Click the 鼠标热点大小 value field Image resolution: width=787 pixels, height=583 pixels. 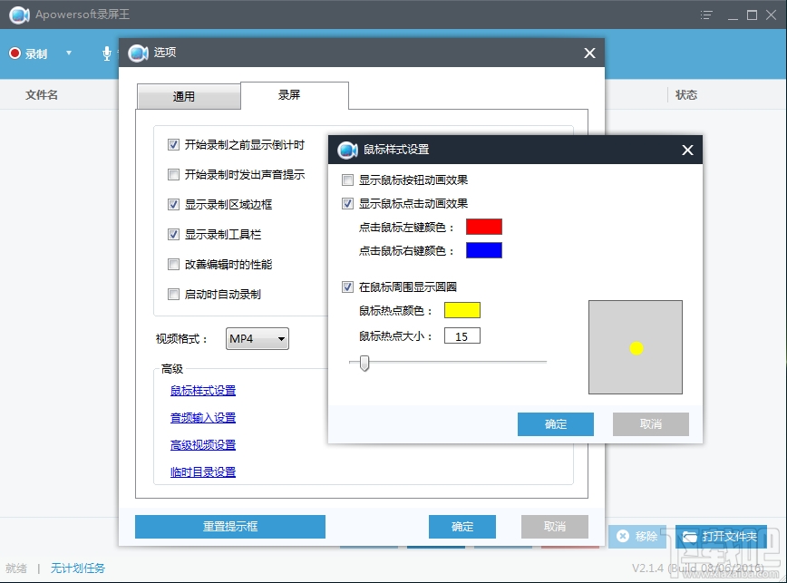(462, 335)
